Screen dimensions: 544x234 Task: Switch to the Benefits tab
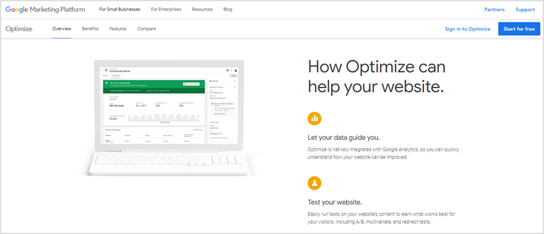90,29
